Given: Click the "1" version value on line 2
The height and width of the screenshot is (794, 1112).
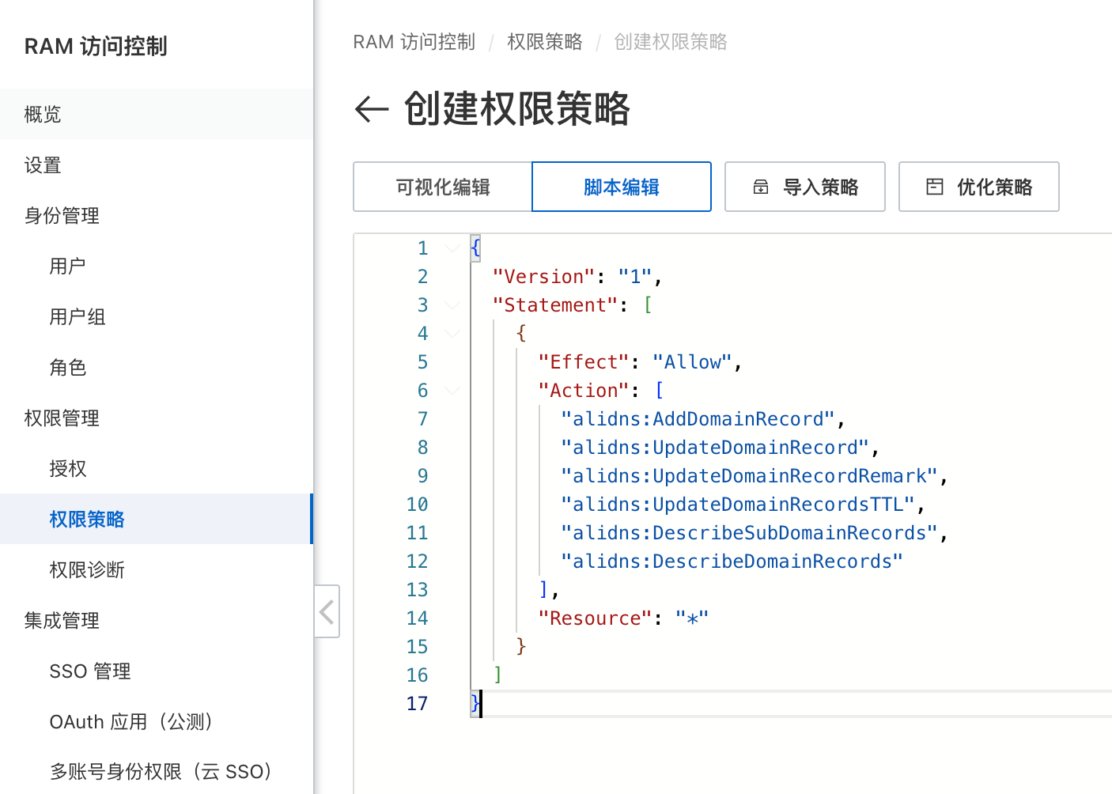Looking at the screenshot, I should click(635, 277).
